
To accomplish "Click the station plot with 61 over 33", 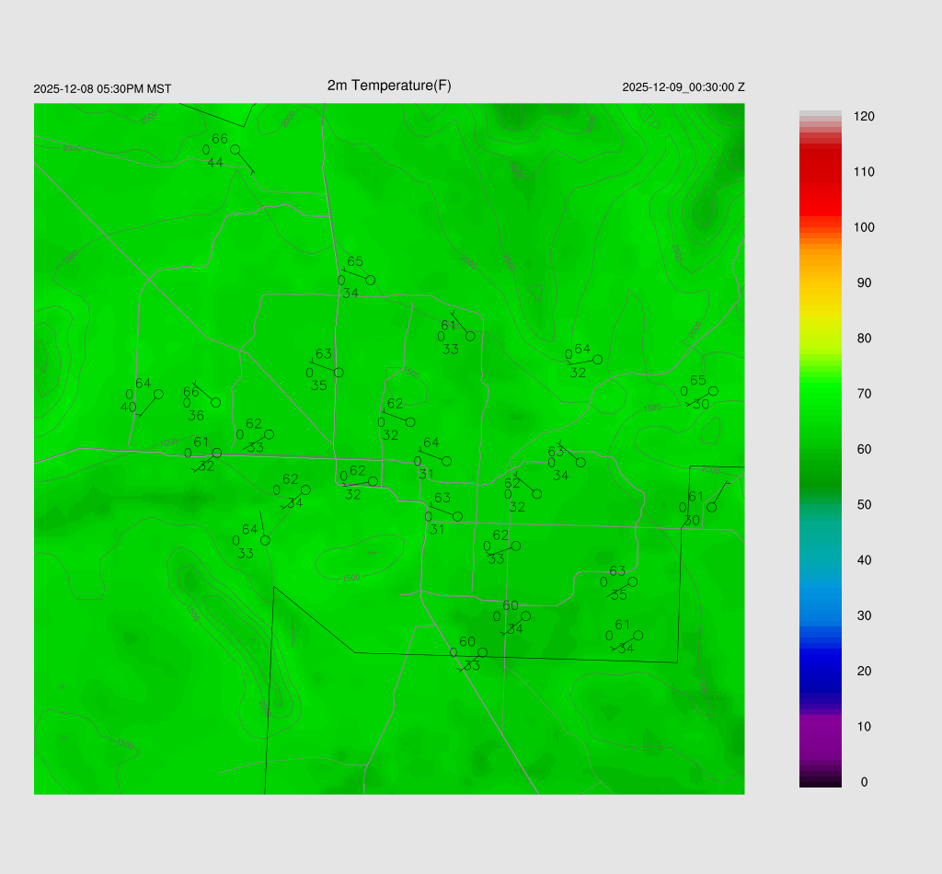I will (x=470, y=336).
